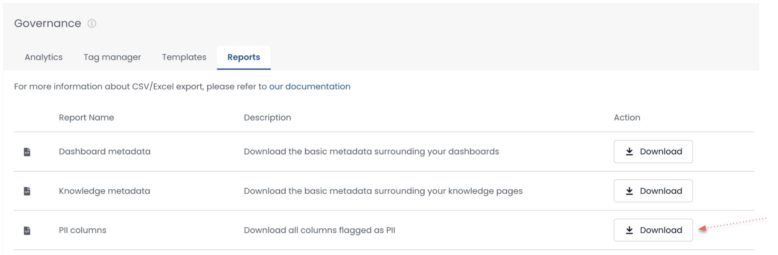The width and height of the screenshot is (778, 255).
Task: Open the Analytics tab
Action: 43,57
